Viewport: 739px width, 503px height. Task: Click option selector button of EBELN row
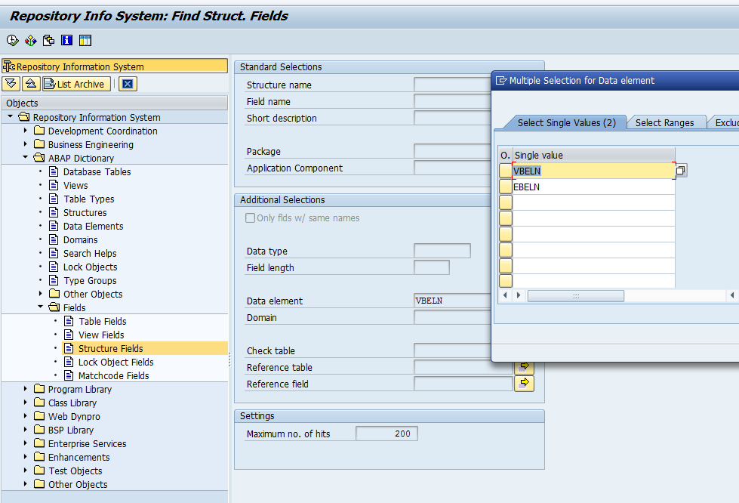tap(506, 187)
